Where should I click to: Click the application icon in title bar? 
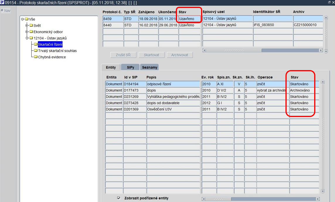2,3
